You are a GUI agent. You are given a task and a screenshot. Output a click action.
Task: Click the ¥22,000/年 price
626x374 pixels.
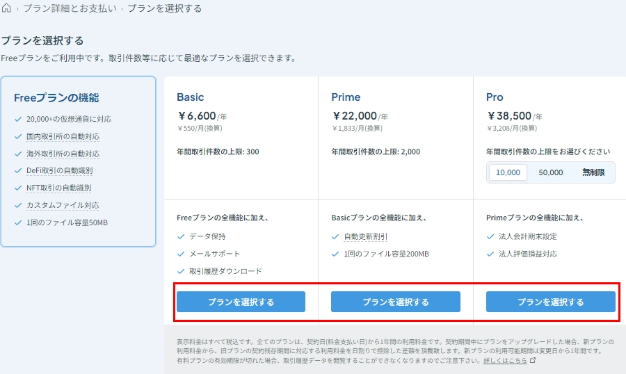coord(360,116)
